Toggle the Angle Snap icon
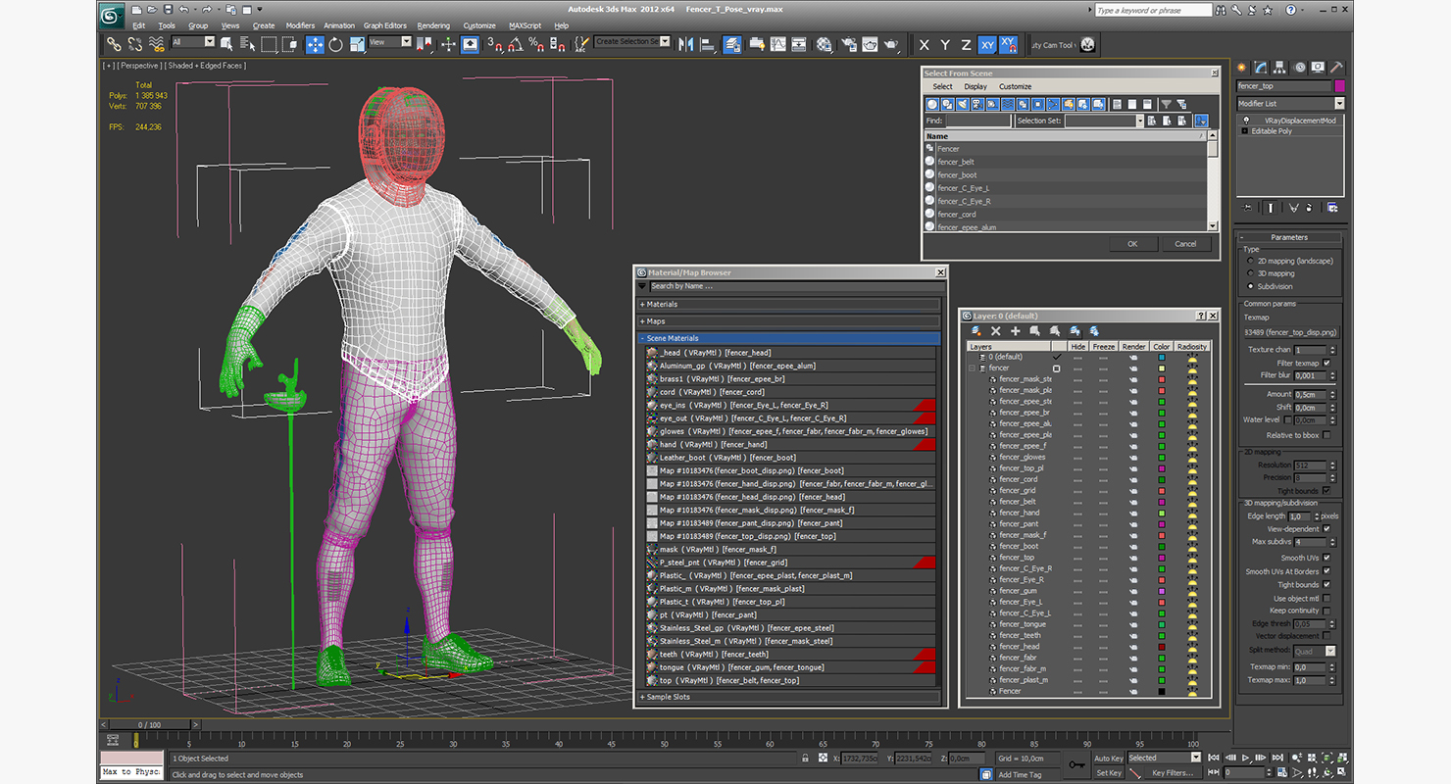 (x=515, y=44)
